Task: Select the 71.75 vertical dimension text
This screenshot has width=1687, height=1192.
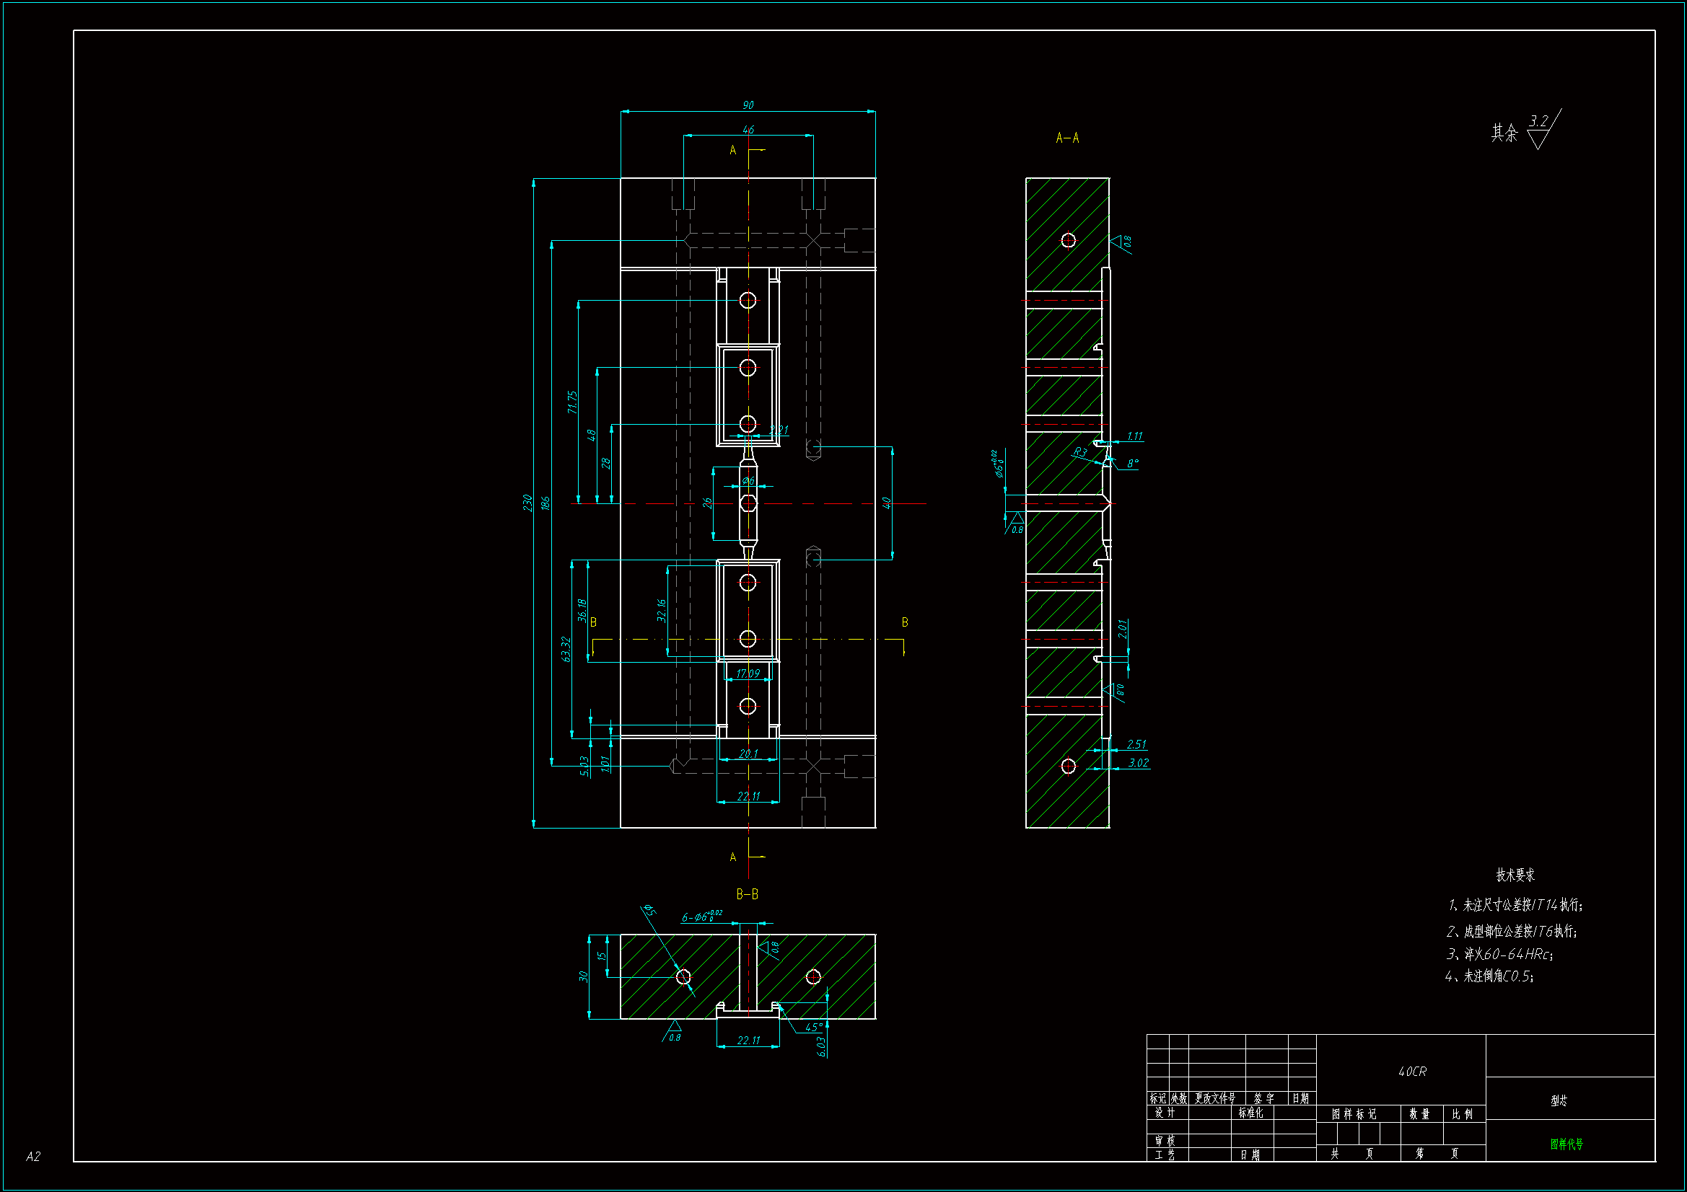Action: point(572,402)
